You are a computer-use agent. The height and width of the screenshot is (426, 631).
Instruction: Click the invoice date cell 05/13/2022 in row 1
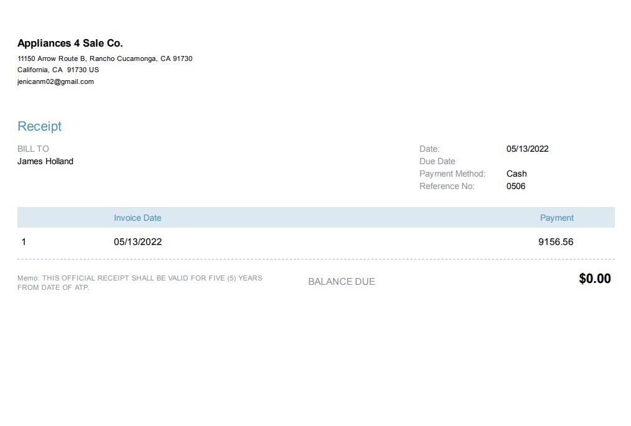pos(138,242)
